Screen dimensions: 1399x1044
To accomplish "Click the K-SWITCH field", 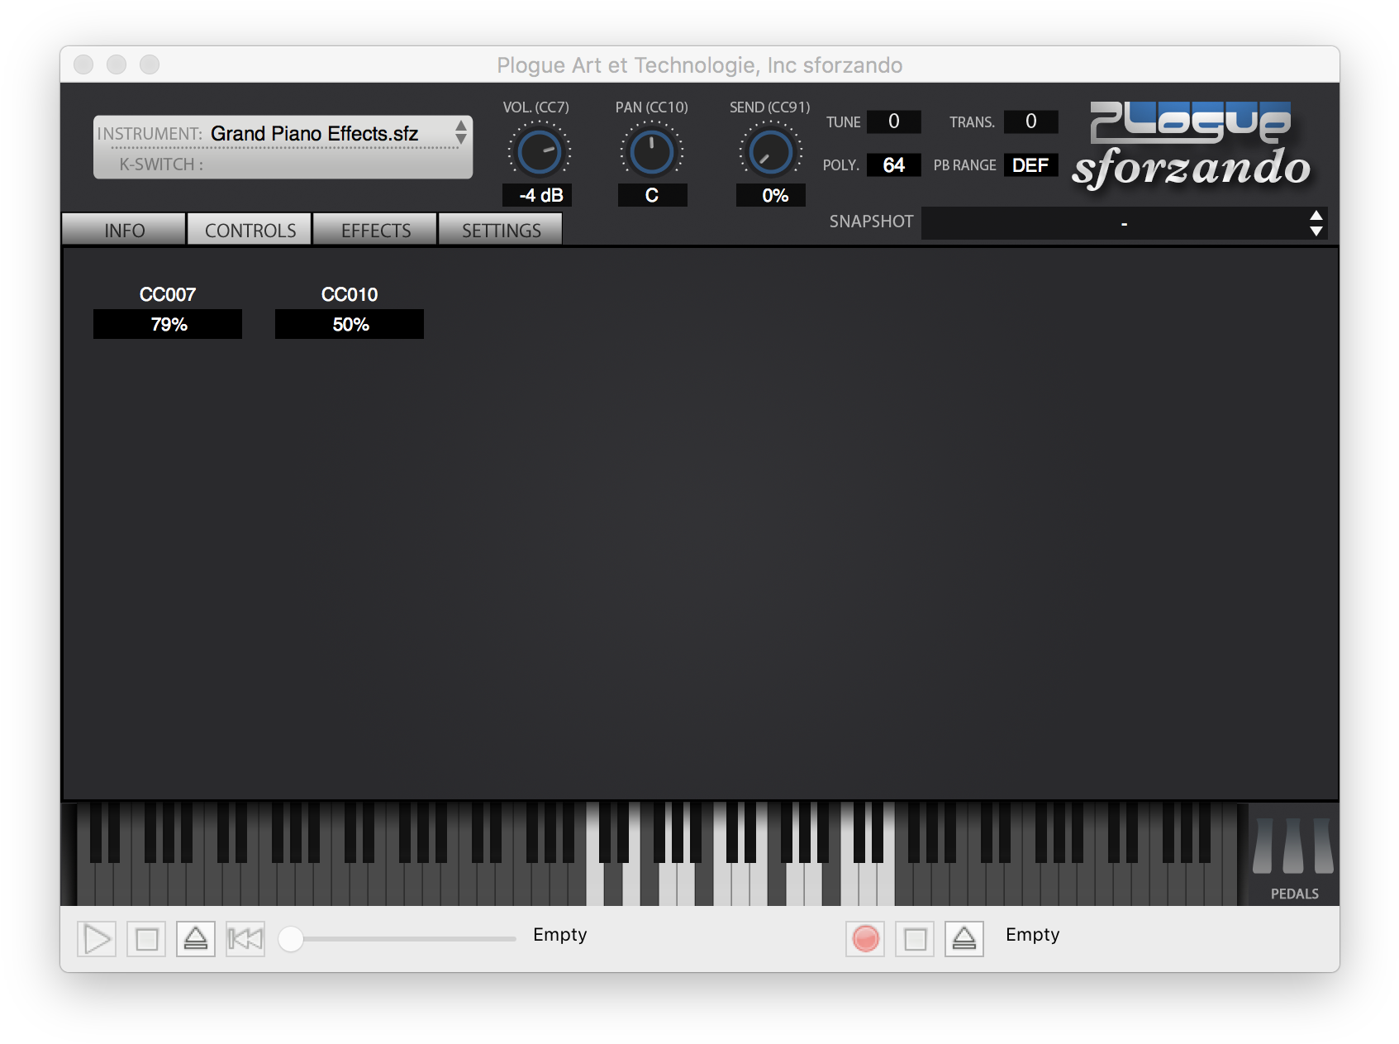I will click(x=283, y=164).
